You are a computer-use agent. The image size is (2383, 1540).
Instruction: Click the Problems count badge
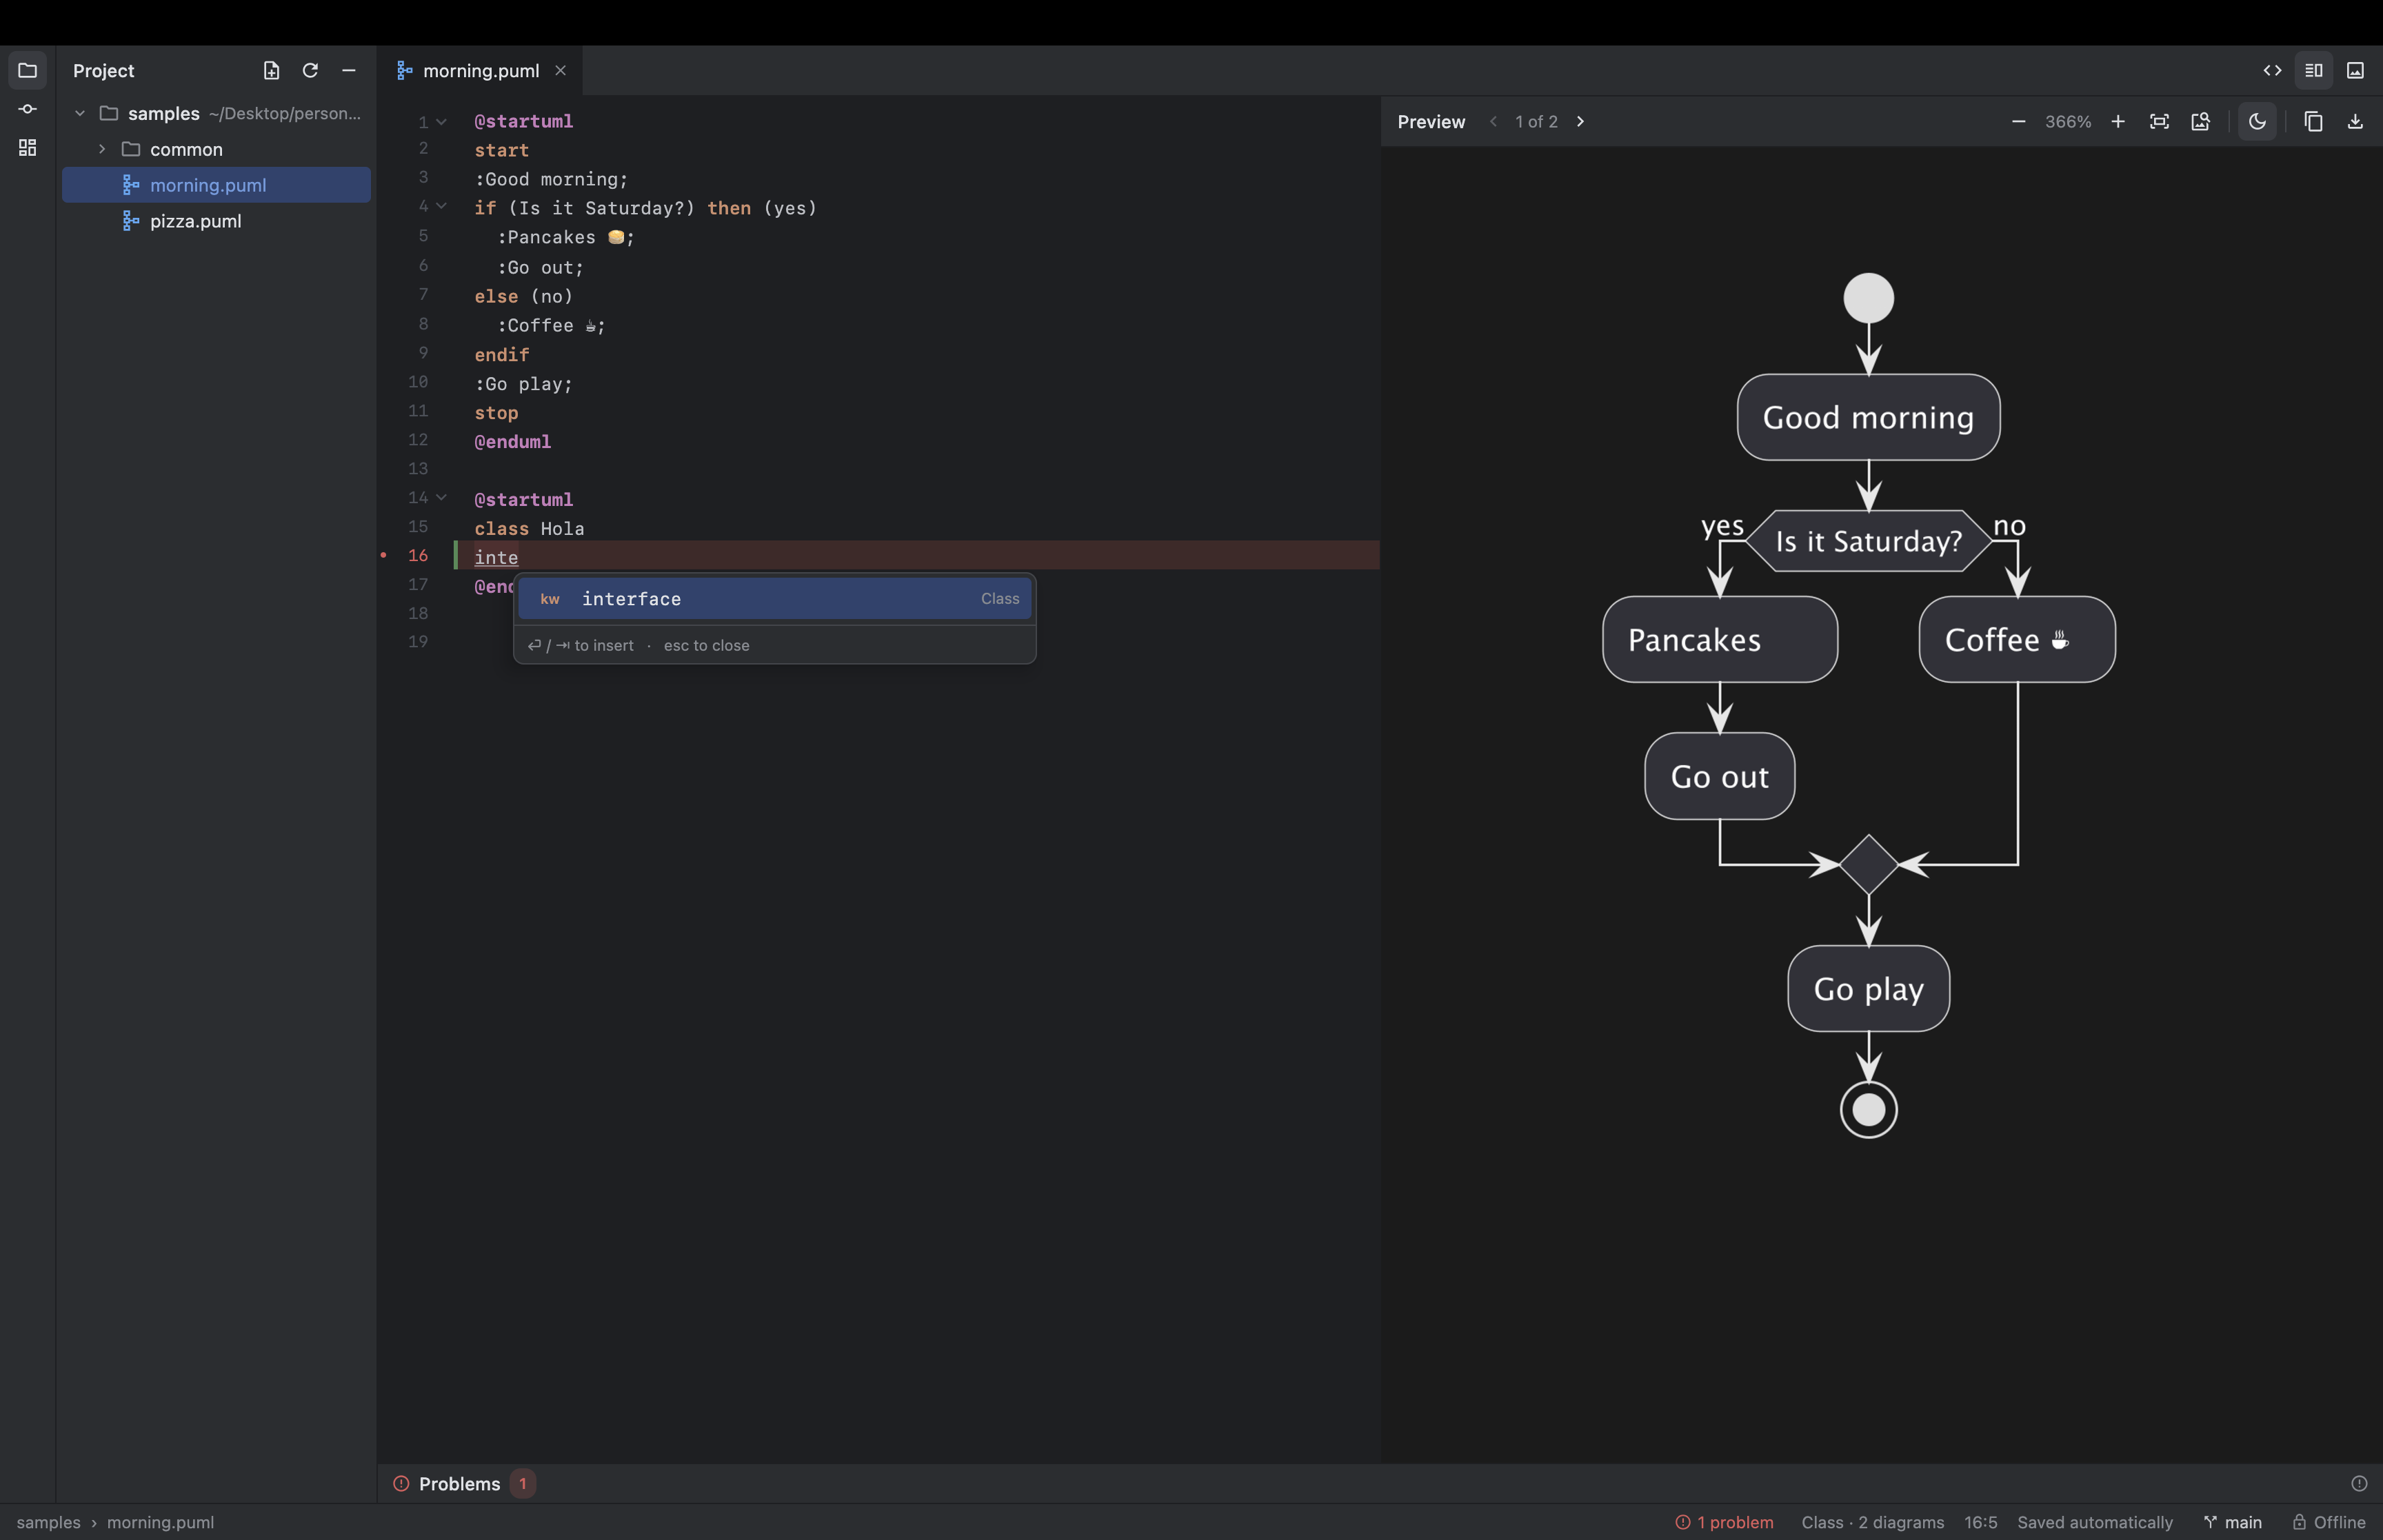click(x=522, y=1483)
